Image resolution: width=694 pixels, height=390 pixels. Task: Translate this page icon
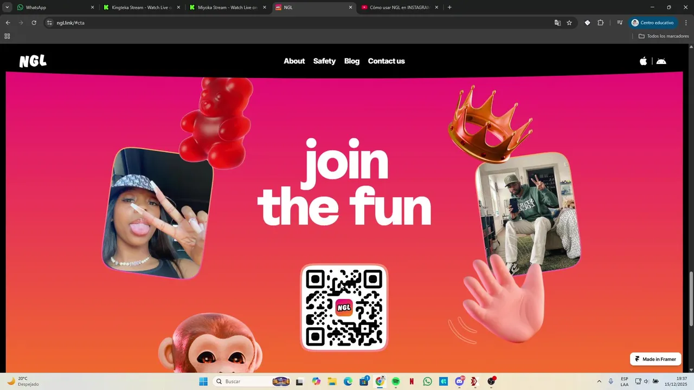557,23
